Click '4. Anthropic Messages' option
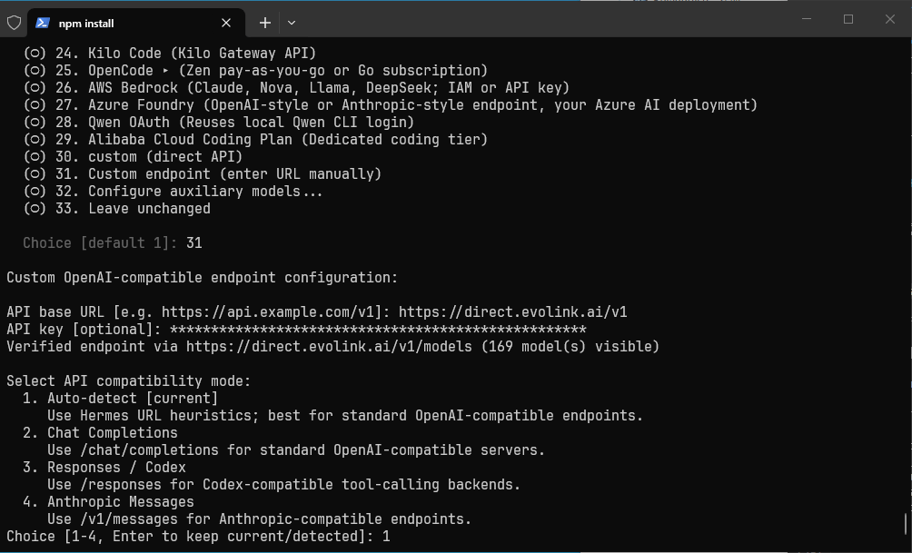912x553 pixels. pos(108,502)
